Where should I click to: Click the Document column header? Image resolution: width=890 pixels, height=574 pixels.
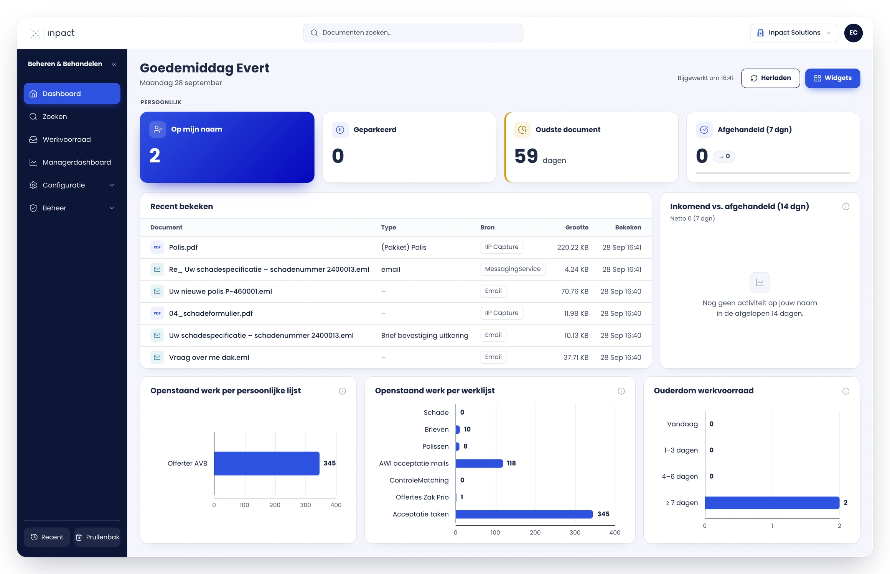coord(166,228)
